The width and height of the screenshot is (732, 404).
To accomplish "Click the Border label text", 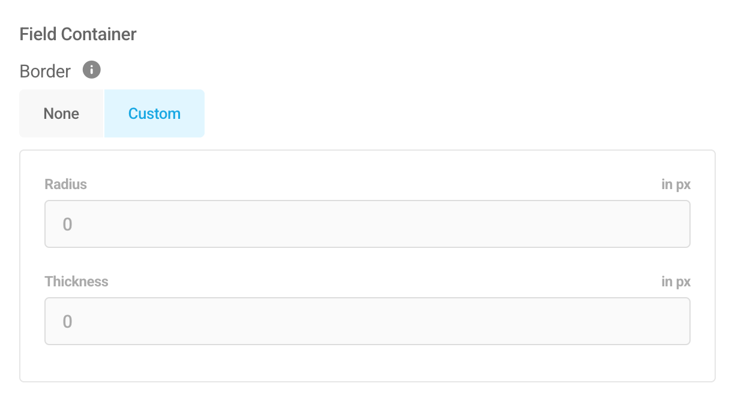I will 45,71.
